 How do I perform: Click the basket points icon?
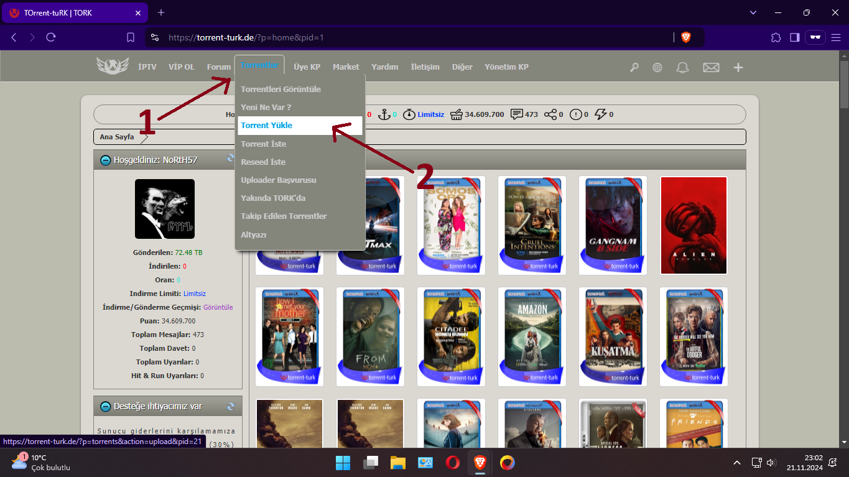click(x=457, y=114)
